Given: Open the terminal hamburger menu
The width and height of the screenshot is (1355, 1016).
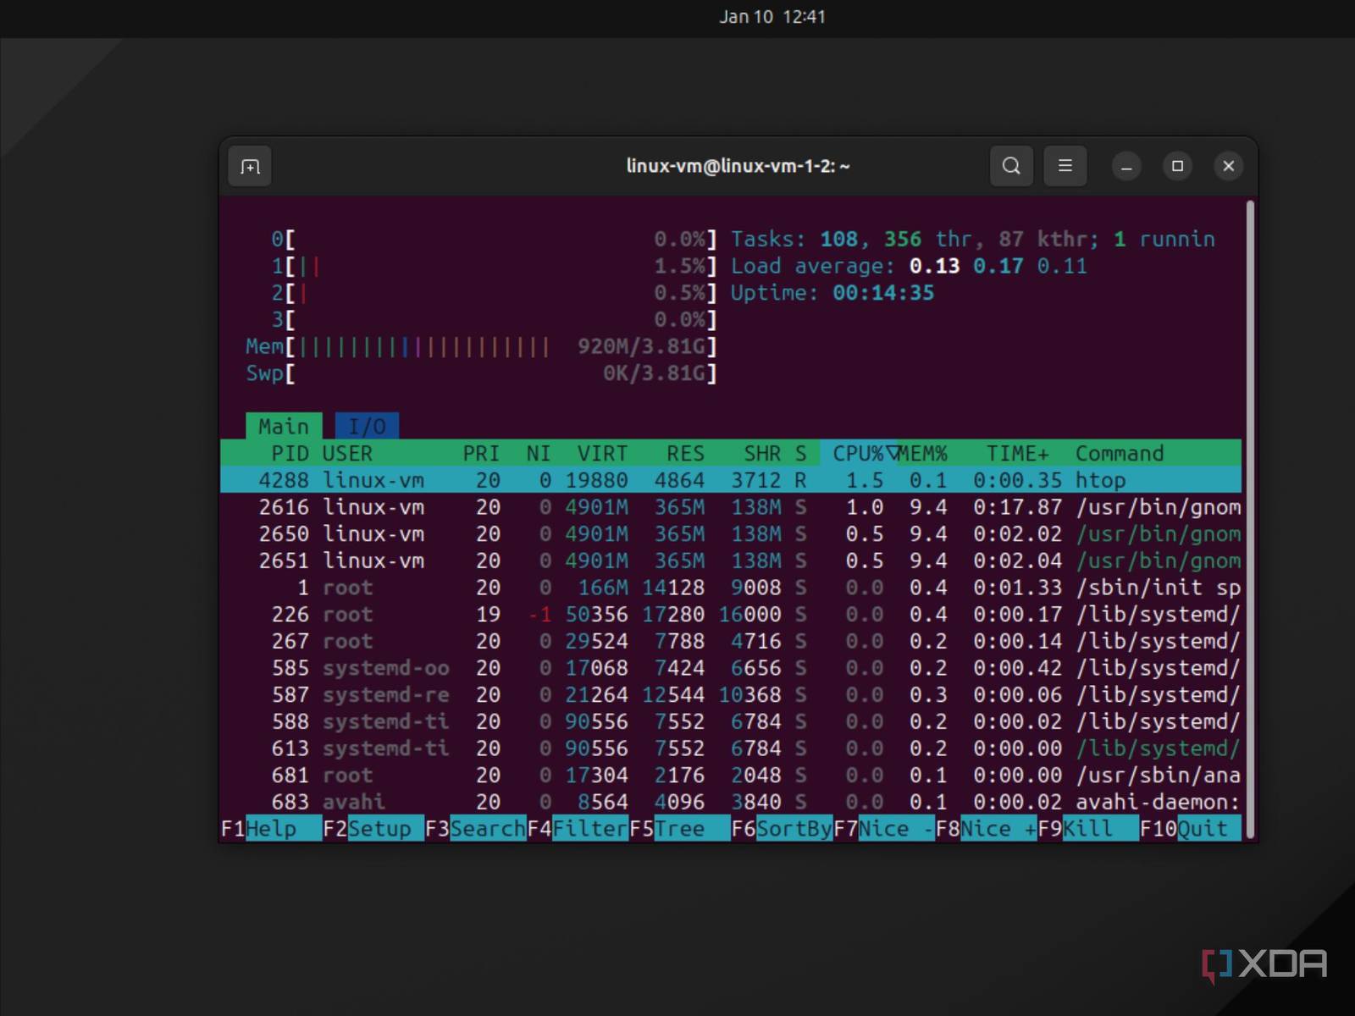Looking at the screenshot, I should coord(1065,166).
